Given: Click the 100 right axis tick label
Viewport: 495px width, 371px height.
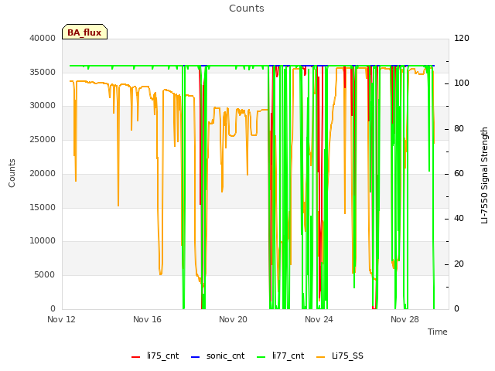Looking at the screenshot, I should point(462,83).
